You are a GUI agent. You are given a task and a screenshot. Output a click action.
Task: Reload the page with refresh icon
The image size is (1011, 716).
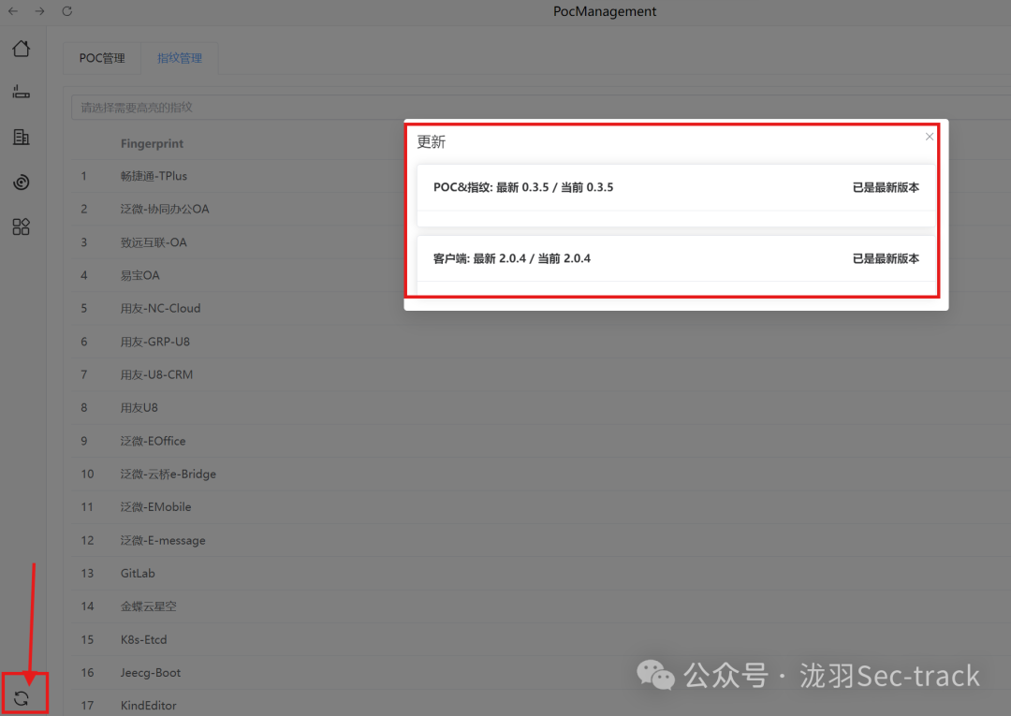click(x=67, y=11)
